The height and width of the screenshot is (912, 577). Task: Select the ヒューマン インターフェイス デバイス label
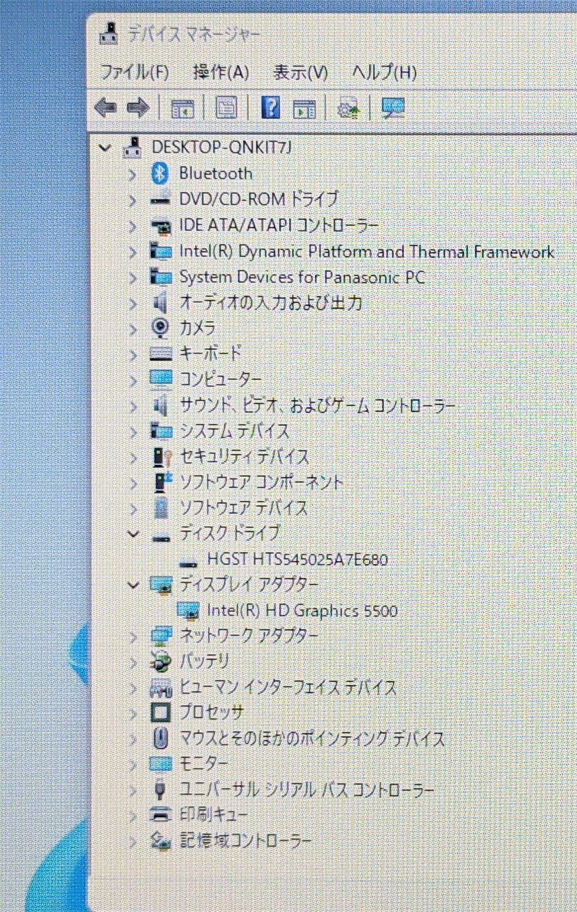(x=288, y=687)
